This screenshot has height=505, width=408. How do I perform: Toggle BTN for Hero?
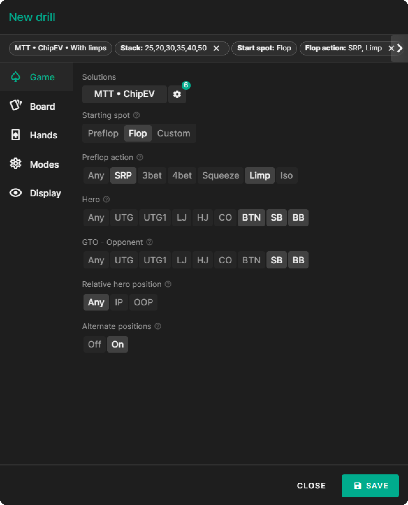click(251, 218)
